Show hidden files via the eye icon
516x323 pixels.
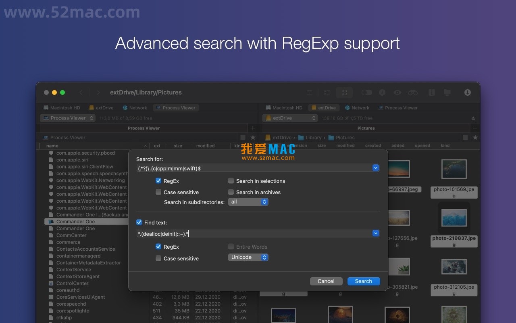(x=397, y=92)
